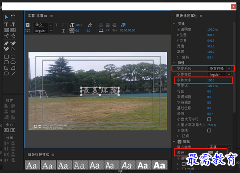Image resolution: width=240 pixels, height=173 pixels.
Task: Enable the 小型大写字母 checkbox
Action: point(209,119)
